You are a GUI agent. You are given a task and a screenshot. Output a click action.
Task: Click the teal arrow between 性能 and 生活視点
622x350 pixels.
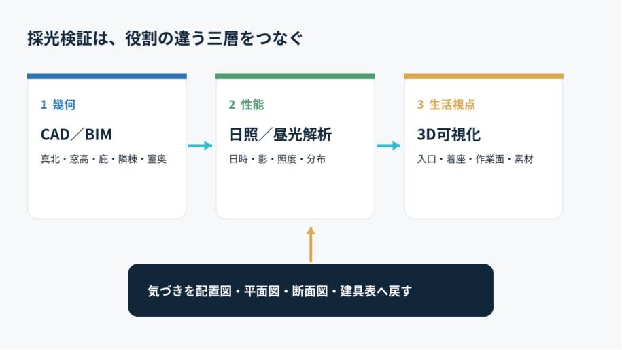388,146
